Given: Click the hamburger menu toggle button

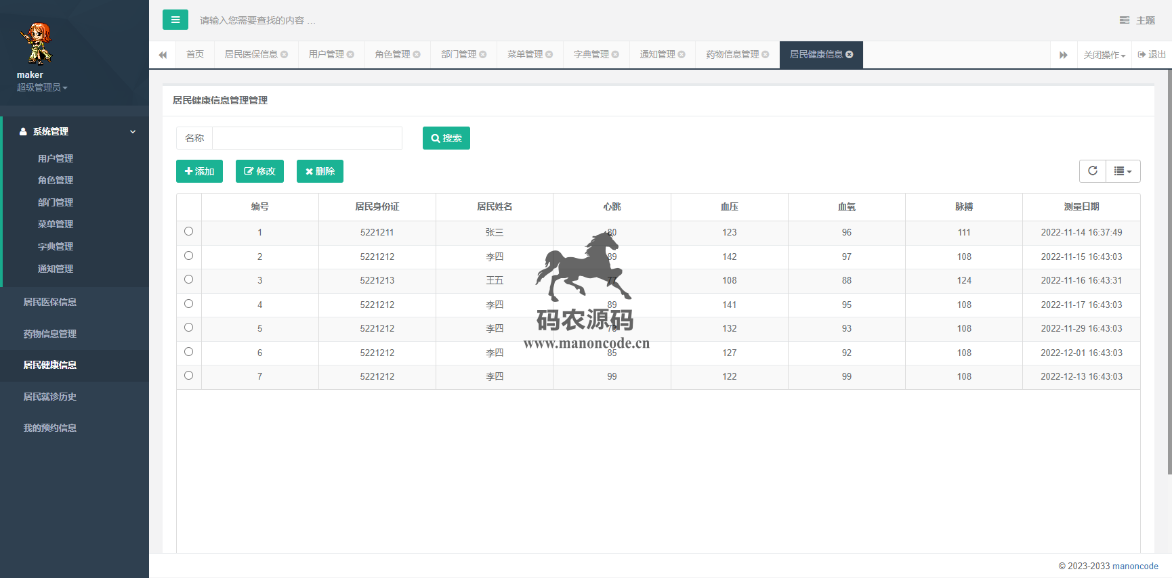Looking at the screenshot, I should 175,20.
